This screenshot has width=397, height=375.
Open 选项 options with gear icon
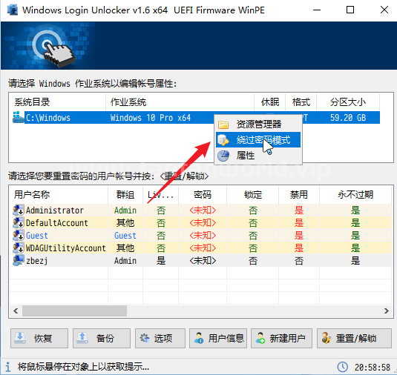point(160,338)
